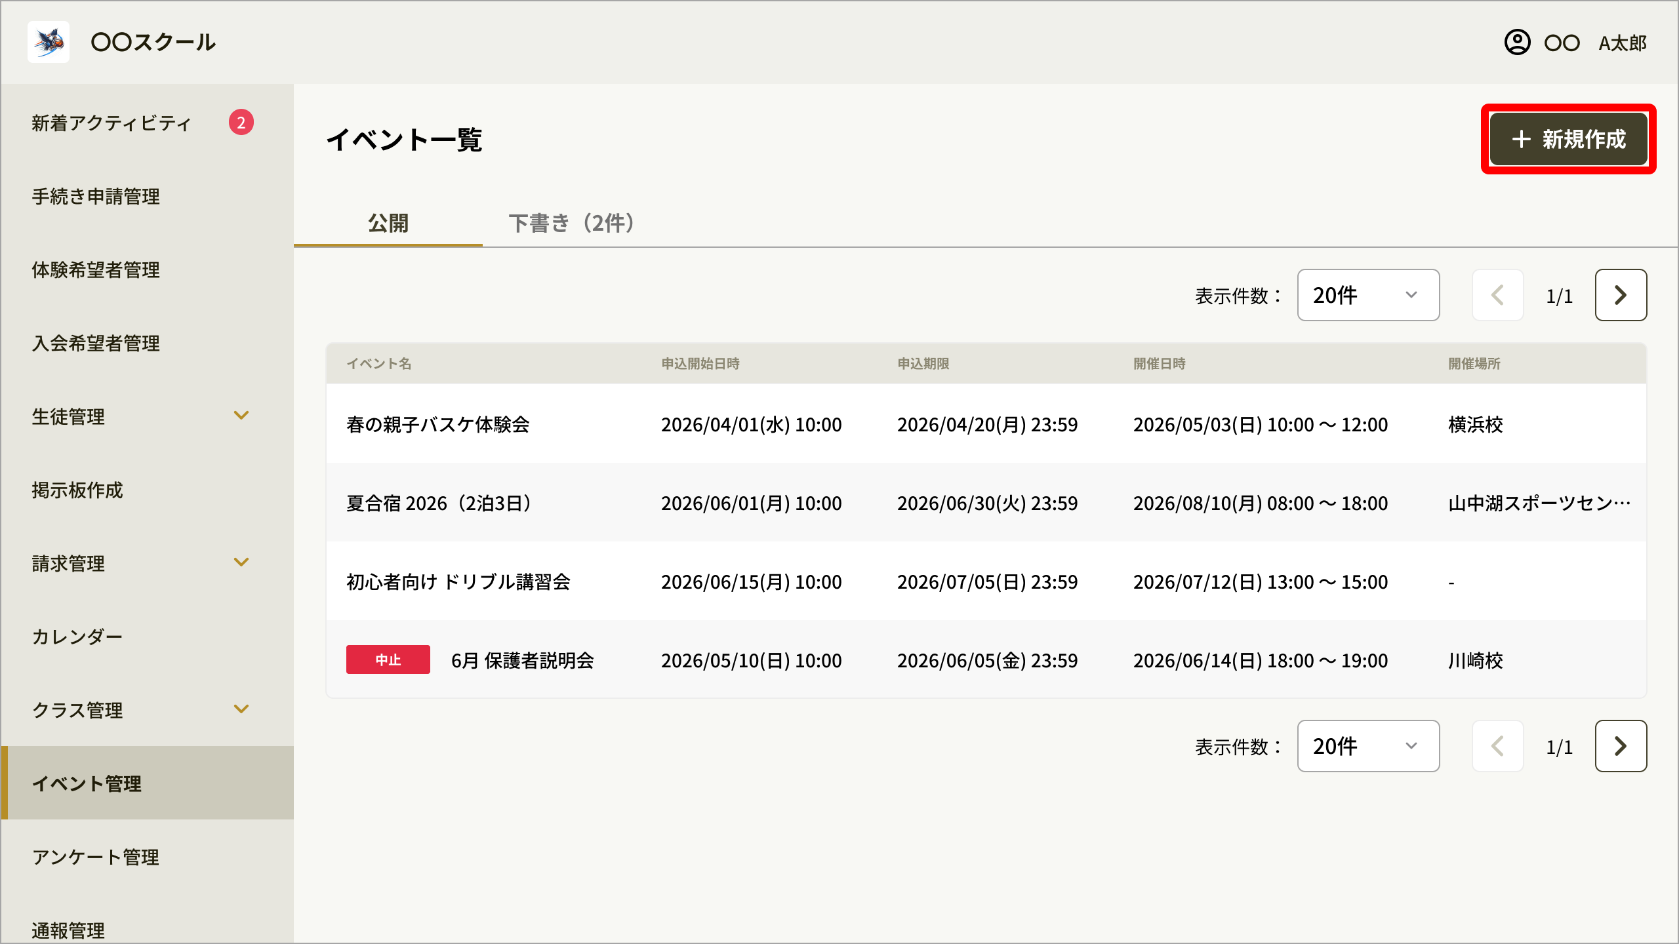Screen dimensions: 1679x944
Task: Click the 横浜校 location cell
Action: pyautogui.click(x=1476, y=424)
